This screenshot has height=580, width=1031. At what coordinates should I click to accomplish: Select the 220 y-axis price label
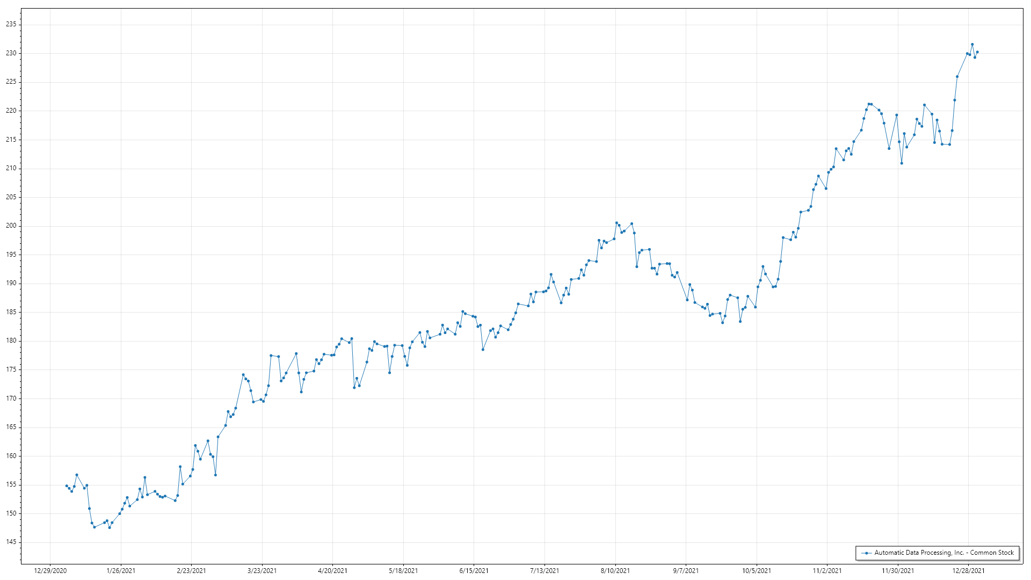pos(11,111)
